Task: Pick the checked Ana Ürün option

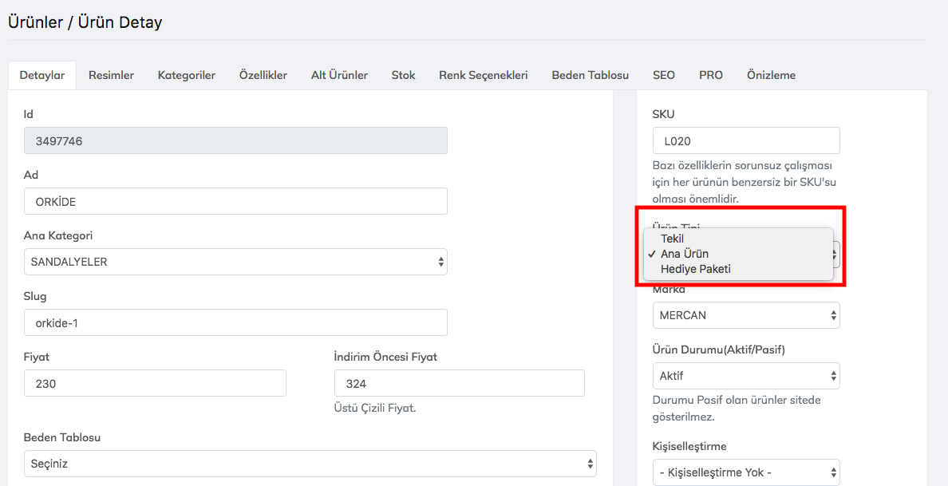Action: click(x=684, y=254)
